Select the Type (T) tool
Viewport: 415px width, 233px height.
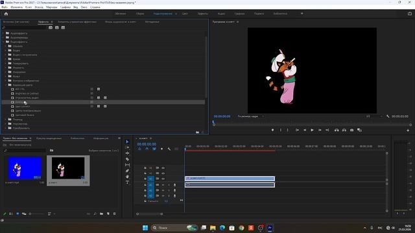127,183
